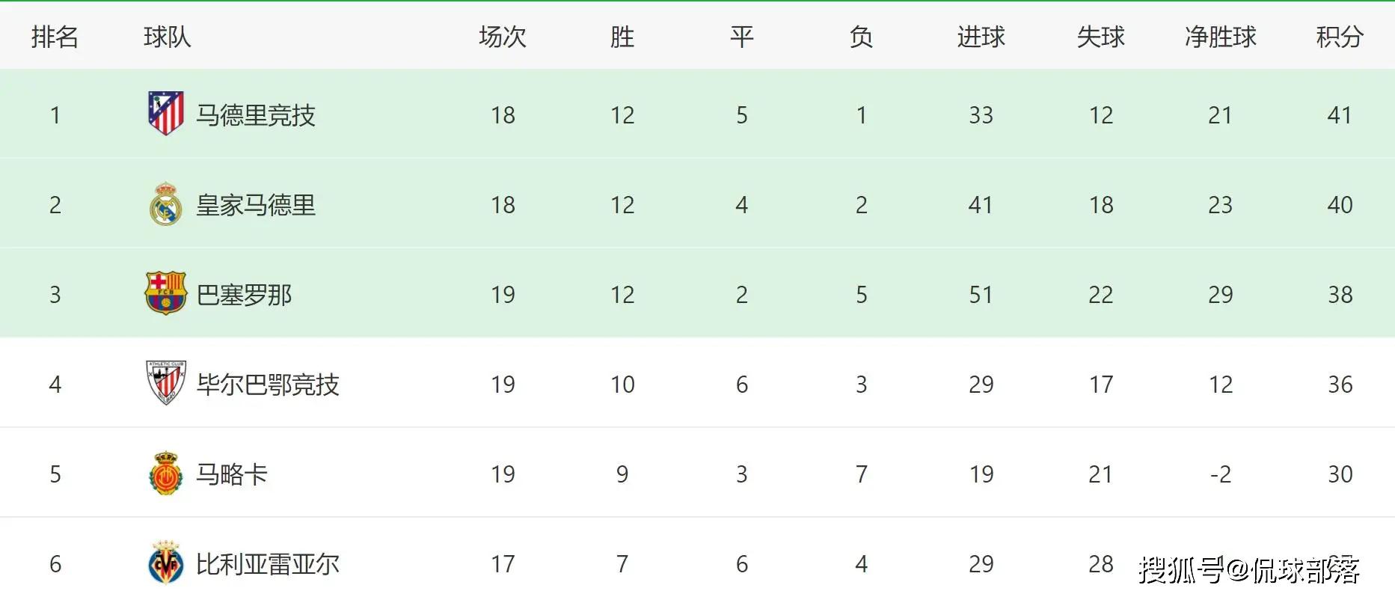Image resolution: width=1395 pixels, height=600 pixels.
Task: Click the Real Madrid club crest
Action: [x=166, y=204]
